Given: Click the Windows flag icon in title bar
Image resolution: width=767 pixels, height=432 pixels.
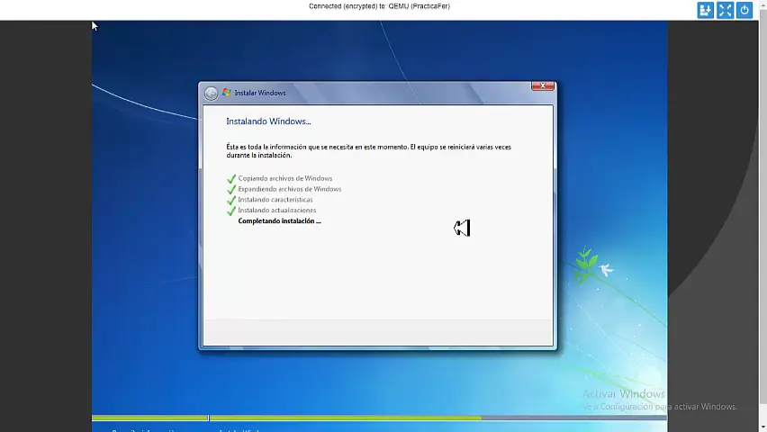Looking at the screenshot, I should (227, 93).
